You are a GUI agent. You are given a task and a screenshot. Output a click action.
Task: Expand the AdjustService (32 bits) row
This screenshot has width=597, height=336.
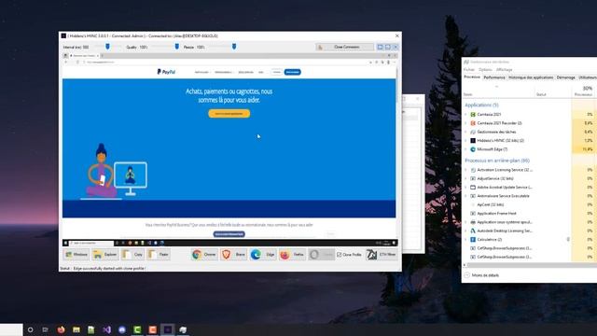pyautogui.click(x=466, y=178)
